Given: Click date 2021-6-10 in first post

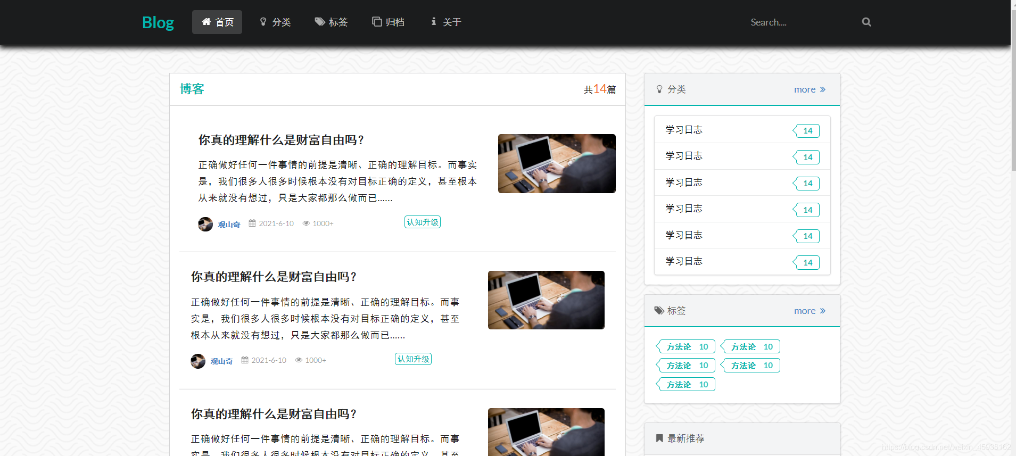Looking at the screenshot, I should (276, 223).
